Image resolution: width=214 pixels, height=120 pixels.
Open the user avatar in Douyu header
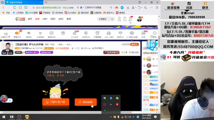[139, 19]
